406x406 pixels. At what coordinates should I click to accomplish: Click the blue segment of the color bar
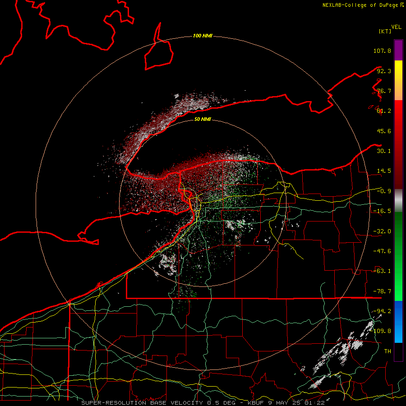398,322
